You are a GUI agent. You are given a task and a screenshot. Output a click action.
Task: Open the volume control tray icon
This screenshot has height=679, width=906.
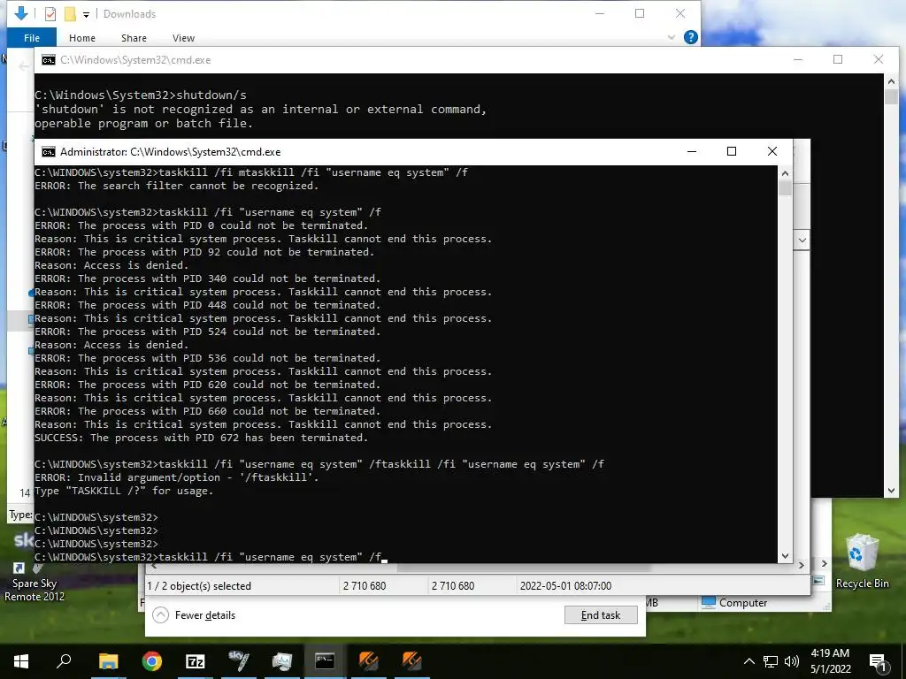coord(792,661)
